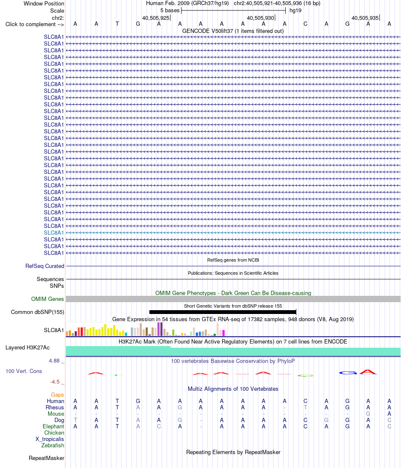Click the 40,505,925 ruler position marker
Viewport: 401px width, 468px height.
156,18
